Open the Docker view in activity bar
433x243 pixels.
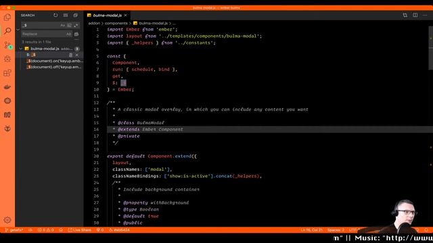[x=7, y=87]
